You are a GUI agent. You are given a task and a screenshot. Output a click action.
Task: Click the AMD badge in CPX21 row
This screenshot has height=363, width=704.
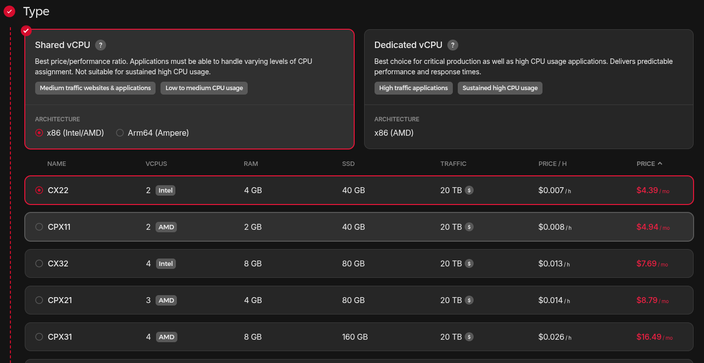click(x=166, y=300)
